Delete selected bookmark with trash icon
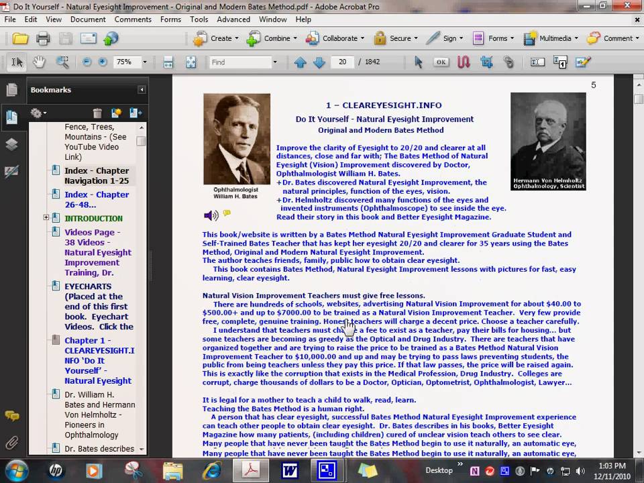Screen dimensions: 644x483 (97, 113)
